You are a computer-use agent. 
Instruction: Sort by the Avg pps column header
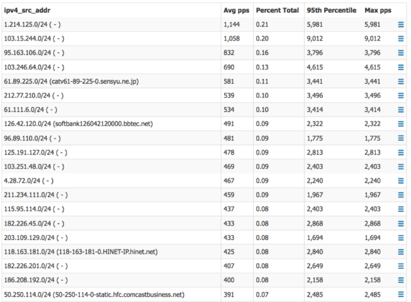pos(236,10)
